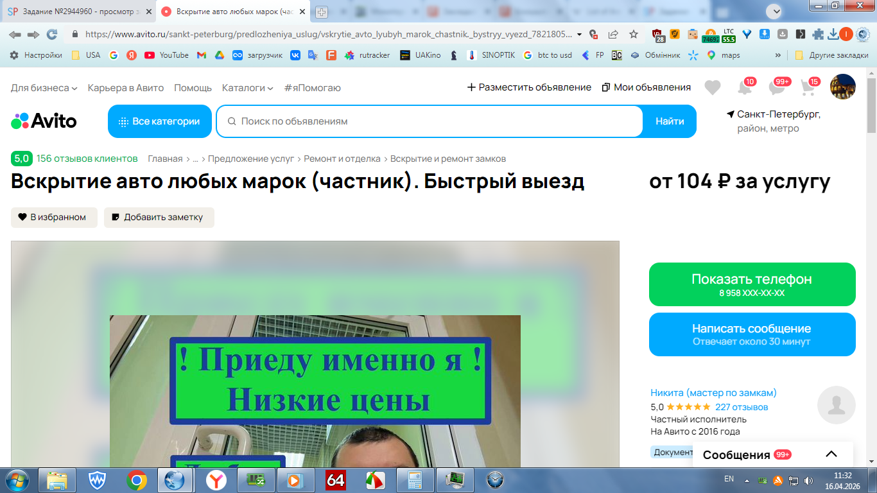Open Google Chrome from the taskbar
Image resolution: width=877 pixels, height=493 pixels.
pyautogui.click(x=136, y=480)
